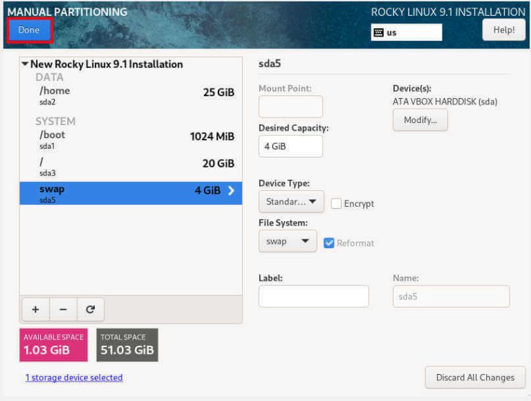Image resolution: width=531 pixels, height=401 pixels.
Task: Click the reload storage configuration icon
Action: tap(90, 310)
